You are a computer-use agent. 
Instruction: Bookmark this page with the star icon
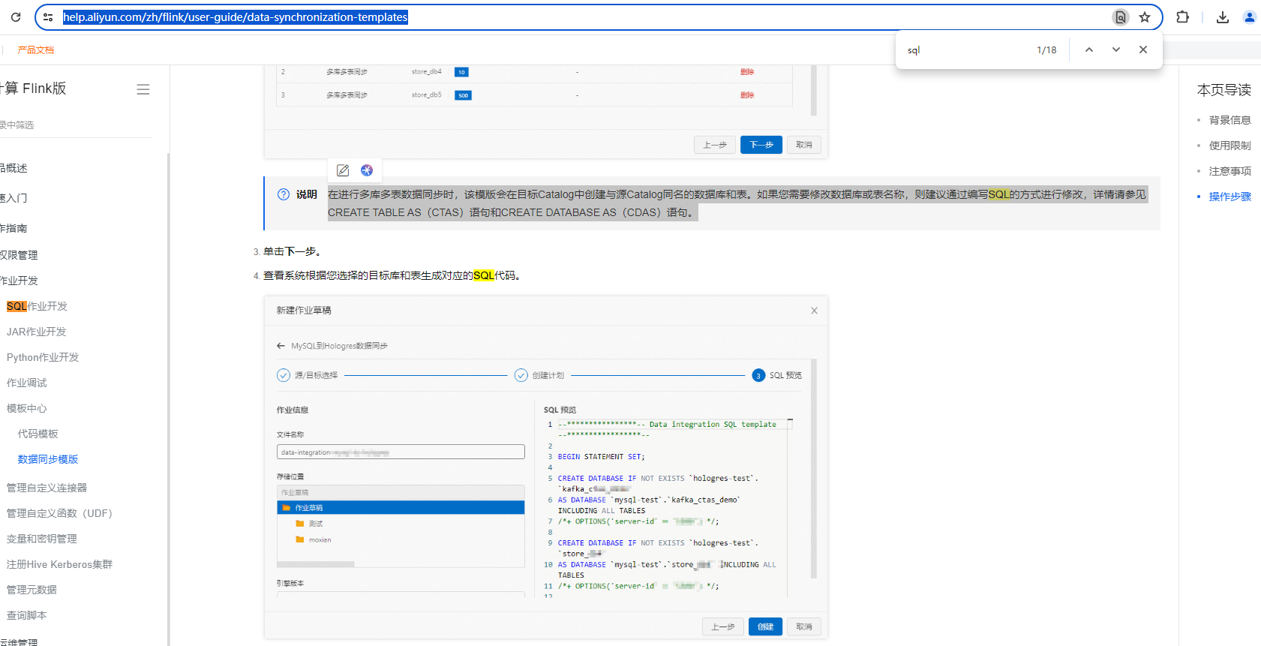click(x=1145, y=17)
